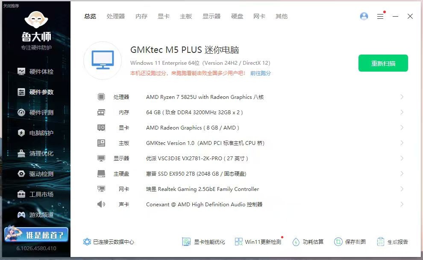This screenshot has height=260, width=423.
Task: Open 清理优化 in the sidebar
Action: 35,153
